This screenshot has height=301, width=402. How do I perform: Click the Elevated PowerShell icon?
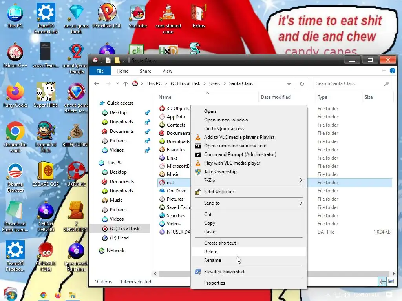coord(198,272)
